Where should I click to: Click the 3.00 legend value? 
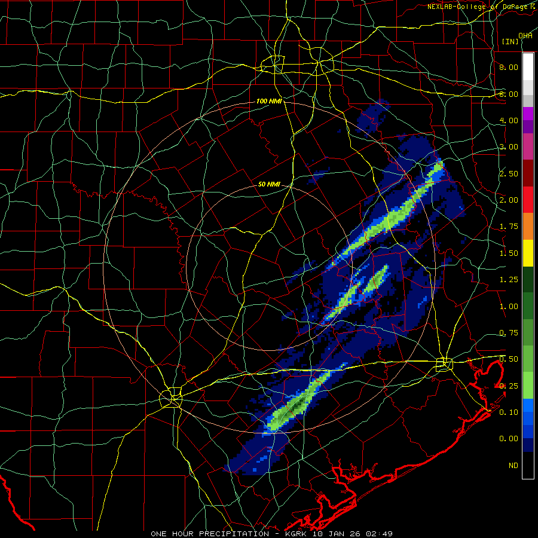pos(509,147)
